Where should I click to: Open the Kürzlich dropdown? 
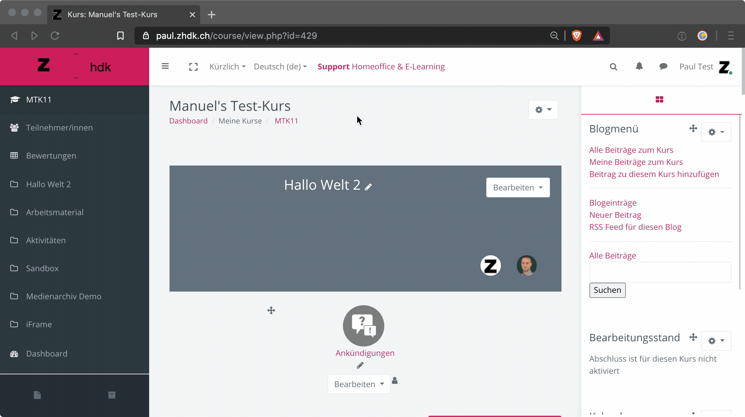point(227,67)
